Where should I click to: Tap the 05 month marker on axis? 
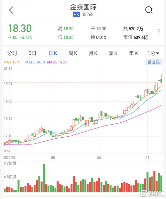[x=53, y=158]
